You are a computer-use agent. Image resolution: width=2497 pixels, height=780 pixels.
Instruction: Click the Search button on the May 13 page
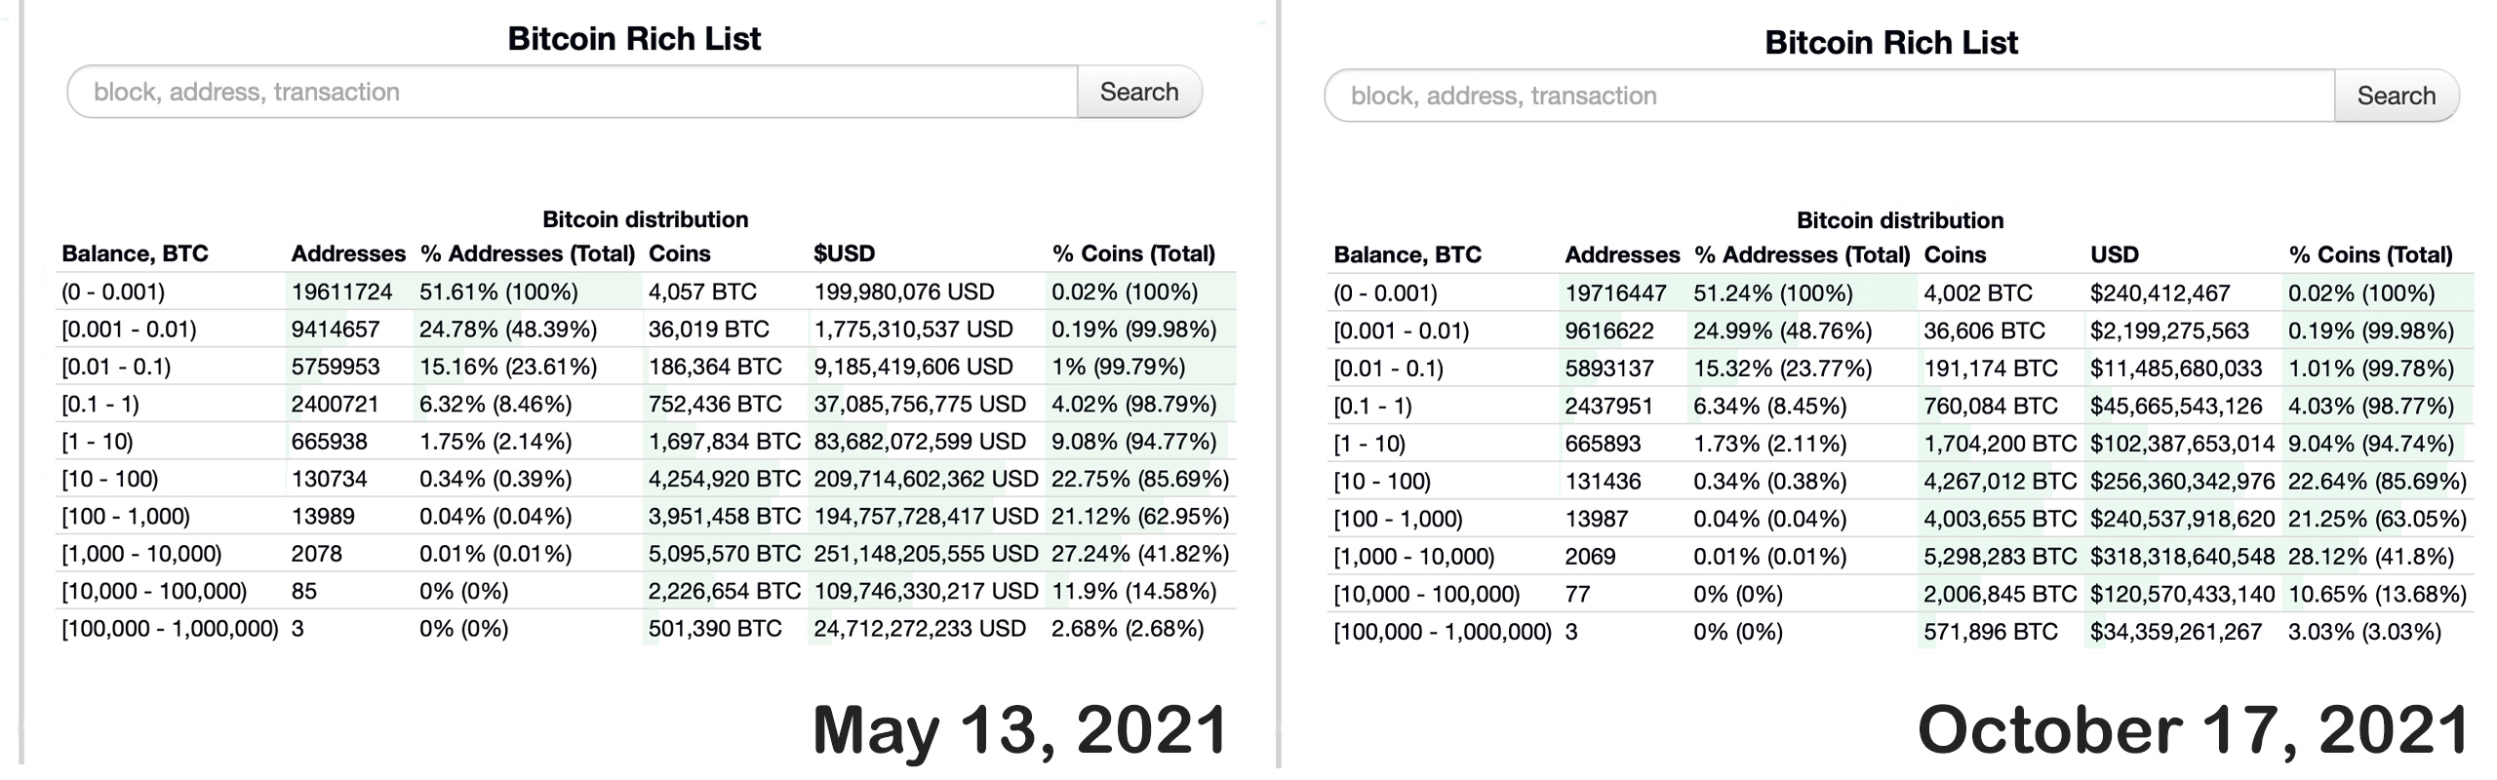click(1137, 91)
